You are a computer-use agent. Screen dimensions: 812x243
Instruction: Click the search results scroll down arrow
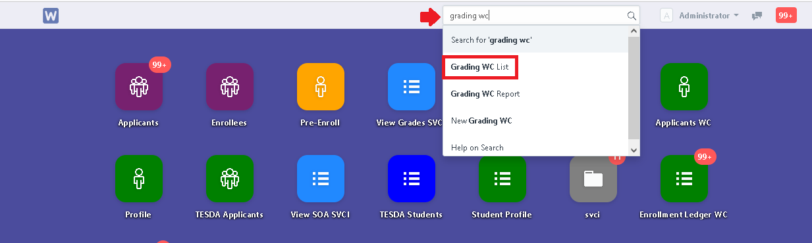pyautogui.click(x=634, y=150)
